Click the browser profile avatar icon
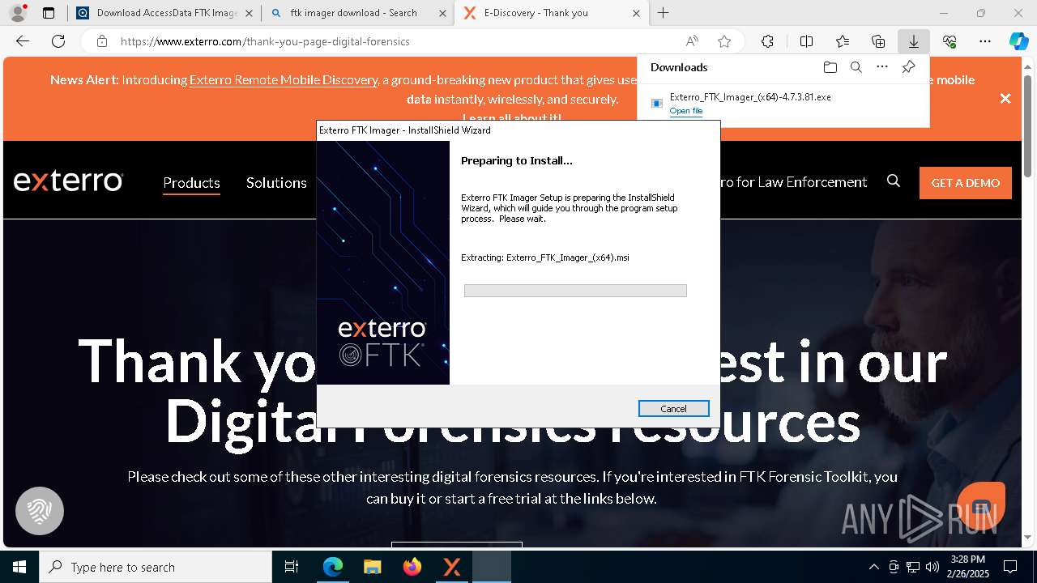The image size is (1037, 583). pyautogui.click(x=17, y=13)
